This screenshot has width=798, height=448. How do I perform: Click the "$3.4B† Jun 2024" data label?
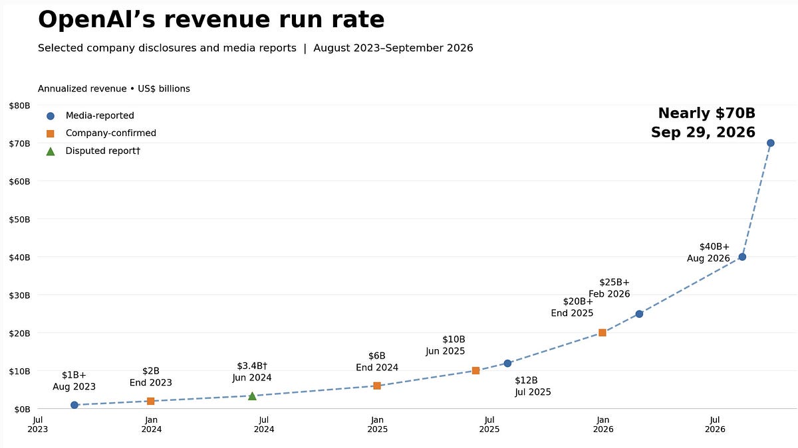click(252, 372)
